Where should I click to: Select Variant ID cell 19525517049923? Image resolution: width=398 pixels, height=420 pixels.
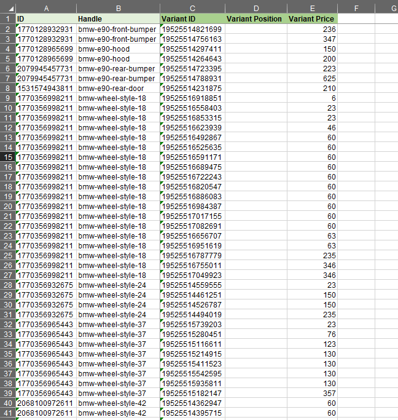193,275
